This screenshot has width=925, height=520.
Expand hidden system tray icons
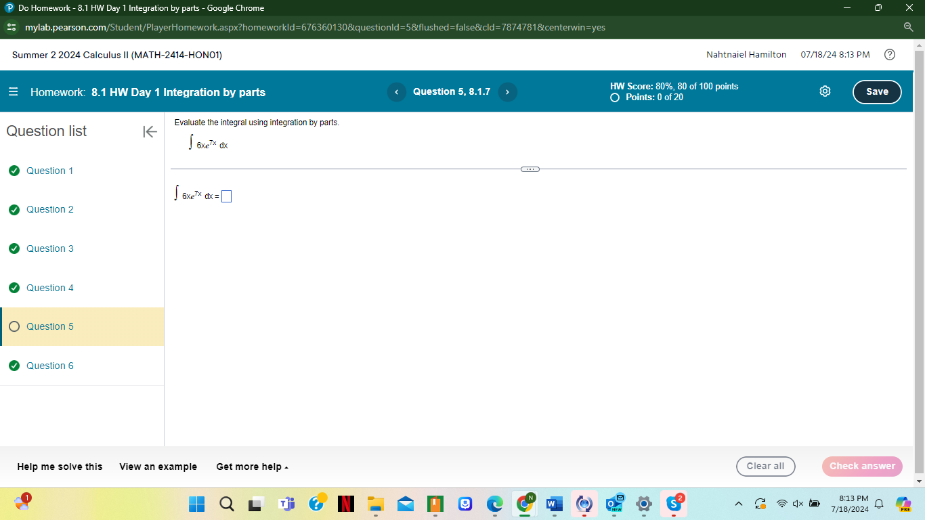click(739, 504)
